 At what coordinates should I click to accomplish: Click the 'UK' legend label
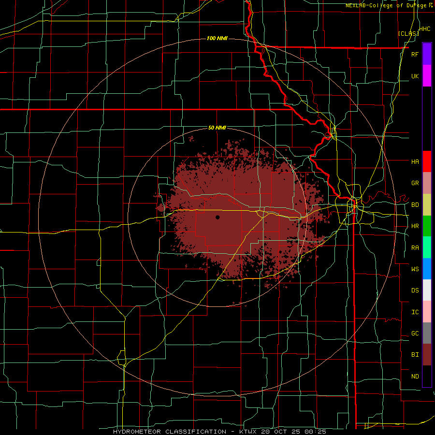(x=415, y=76)
